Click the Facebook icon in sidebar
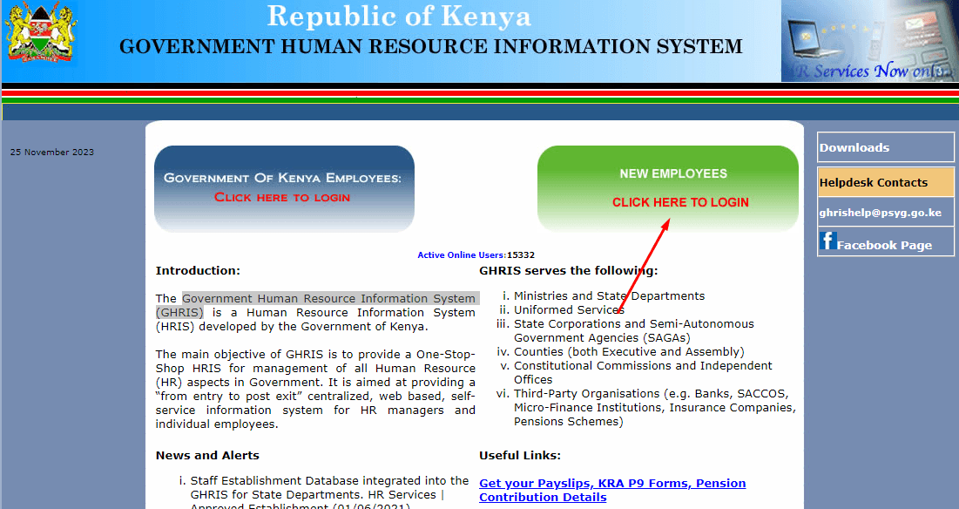 point(828,241)
